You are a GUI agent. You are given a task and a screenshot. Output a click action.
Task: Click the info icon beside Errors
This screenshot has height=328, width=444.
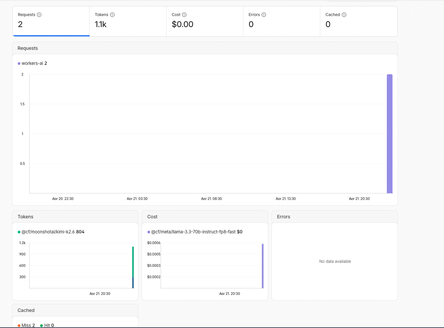pyautogui.click(x=264, y=15)
